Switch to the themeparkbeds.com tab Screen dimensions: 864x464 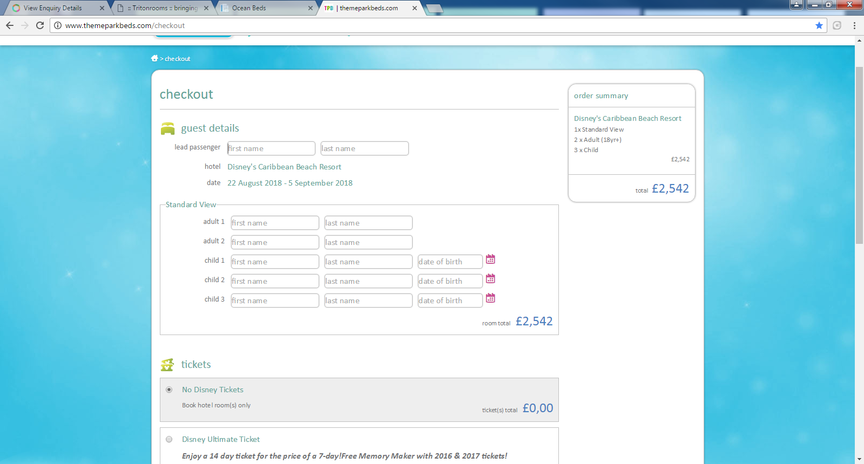pos(370,8)
